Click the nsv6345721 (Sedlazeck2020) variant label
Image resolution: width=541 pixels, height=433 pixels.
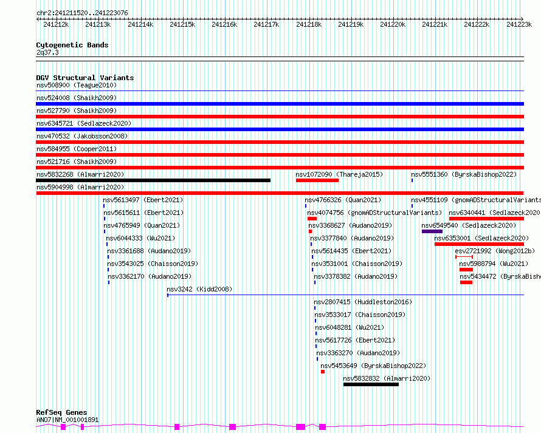coord(84,123)
